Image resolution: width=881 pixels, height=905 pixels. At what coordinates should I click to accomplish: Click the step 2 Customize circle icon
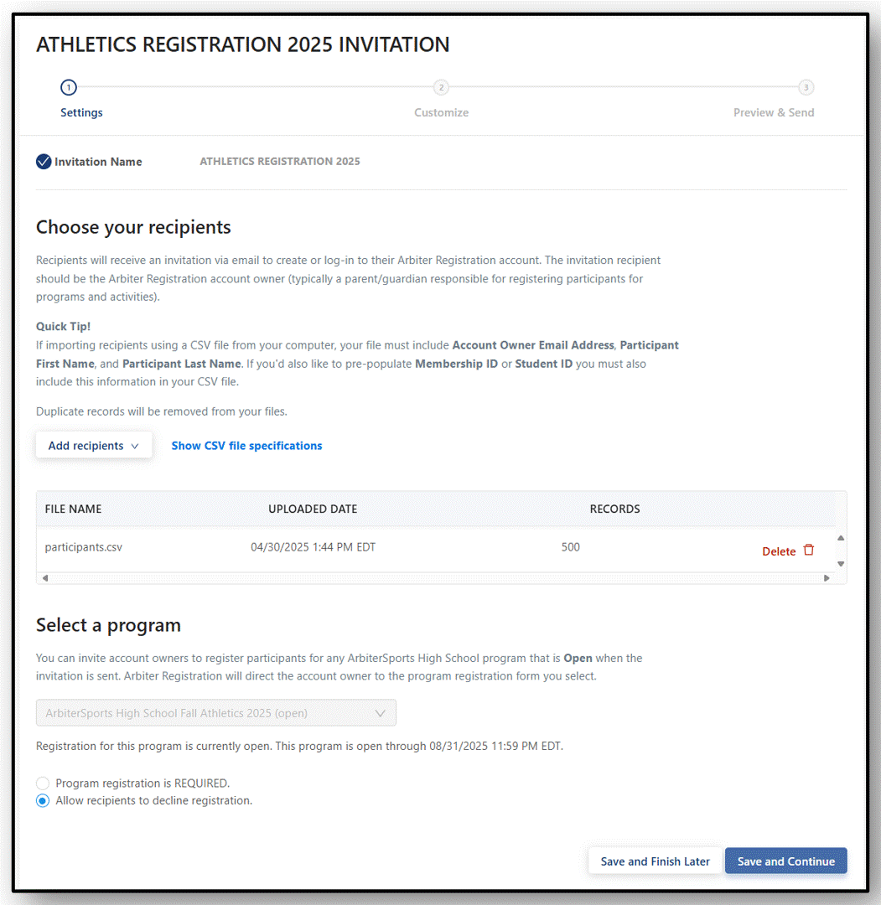(x=441, y=88)
